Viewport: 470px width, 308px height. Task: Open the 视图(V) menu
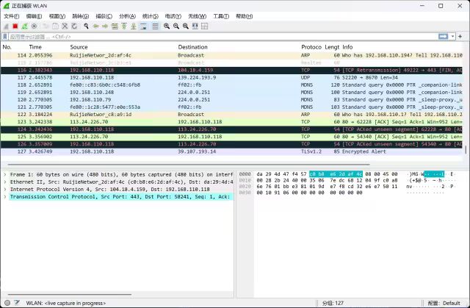click(x=57, y=16)
